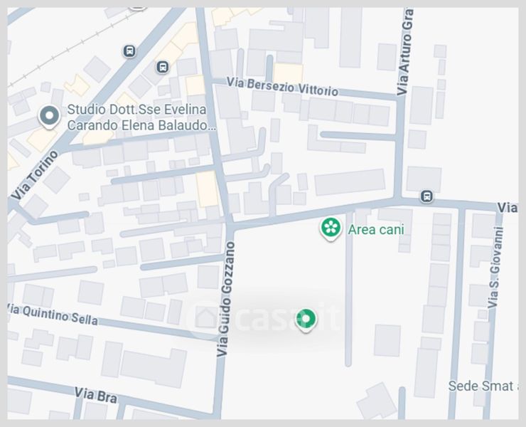Click the Via Bra street label
Viewport: 526px width, 427px height.
click(x=96, y=395)
